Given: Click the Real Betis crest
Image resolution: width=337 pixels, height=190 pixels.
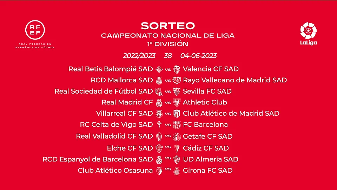Looking at the screenshot, I should coord(159,69).
